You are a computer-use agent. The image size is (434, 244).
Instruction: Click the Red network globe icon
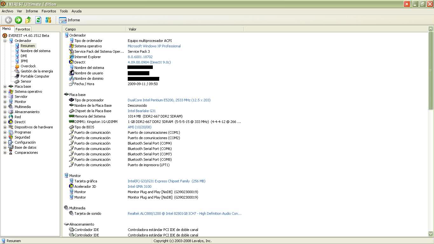[x=11, y=117]
